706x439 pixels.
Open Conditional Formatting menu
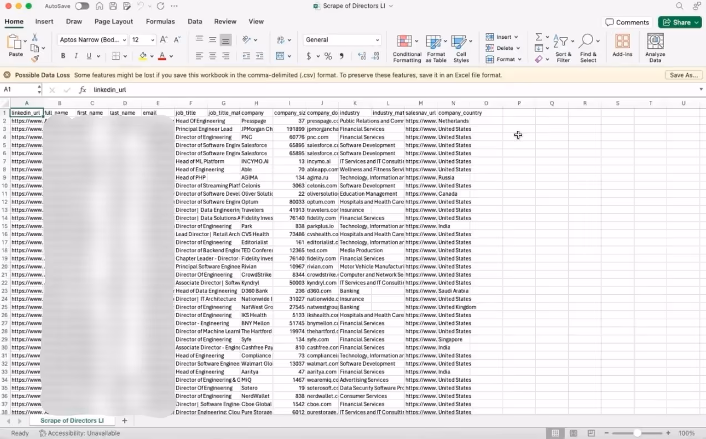(407, 49)
